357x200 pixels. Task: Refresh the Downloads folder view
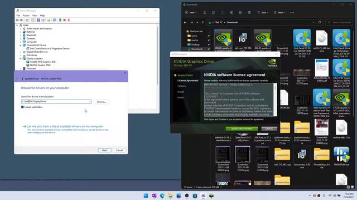[320, 22]
